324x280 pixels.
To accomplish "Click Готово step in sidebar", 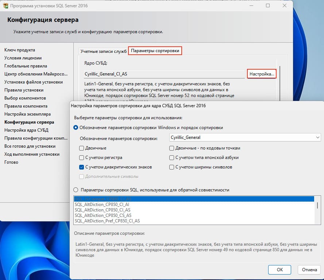I will coord(11,162).
